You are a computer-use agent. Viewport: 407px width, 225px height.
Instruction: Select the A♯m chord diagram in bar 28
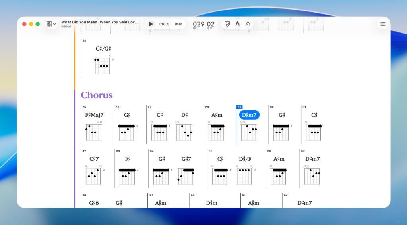(x=217, y=132)
